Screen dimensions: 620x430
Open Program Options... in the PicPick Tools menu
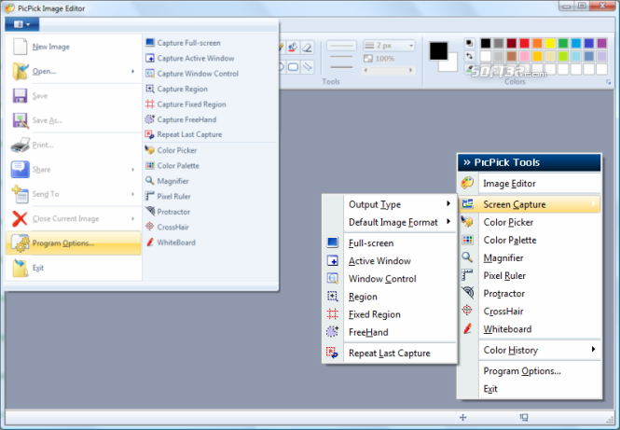click(x=530, y=371)
